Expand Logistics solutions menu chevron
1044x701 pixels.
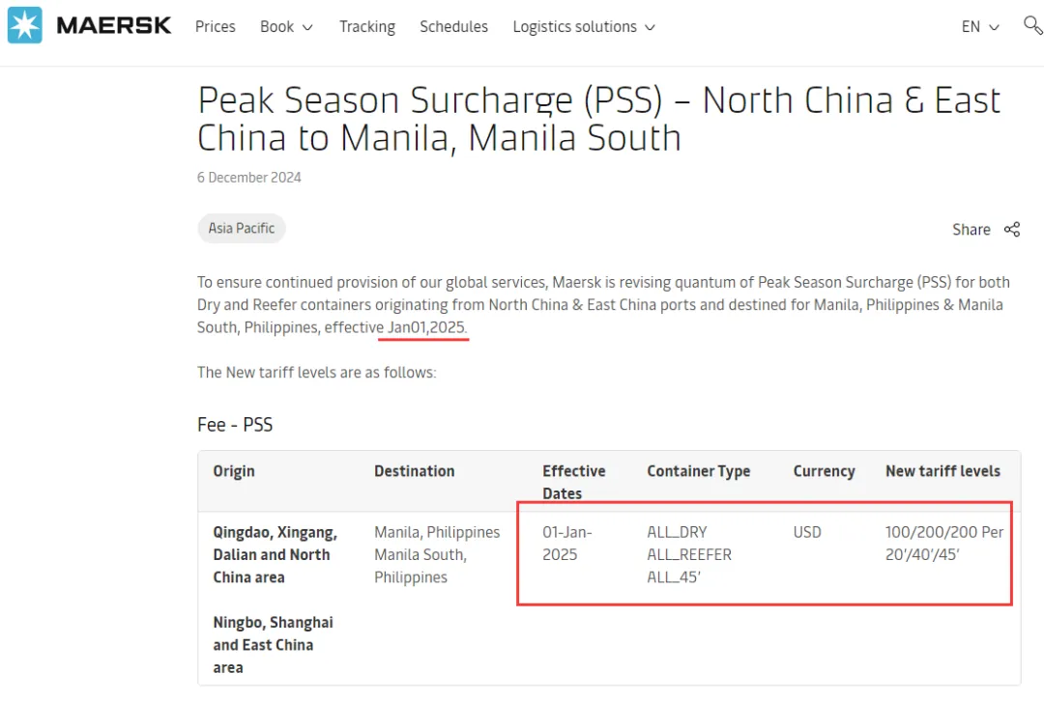point(651,28)
